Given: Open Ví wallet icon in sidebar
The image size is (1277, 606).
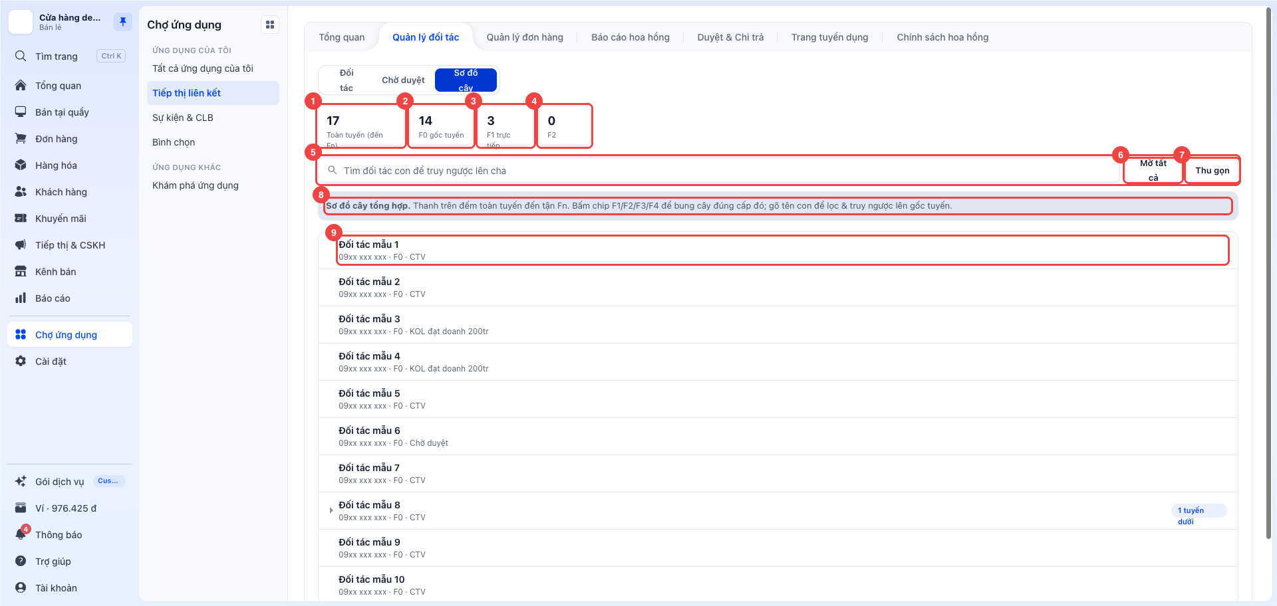Looking at the screenshot, I should coord(21,508).
